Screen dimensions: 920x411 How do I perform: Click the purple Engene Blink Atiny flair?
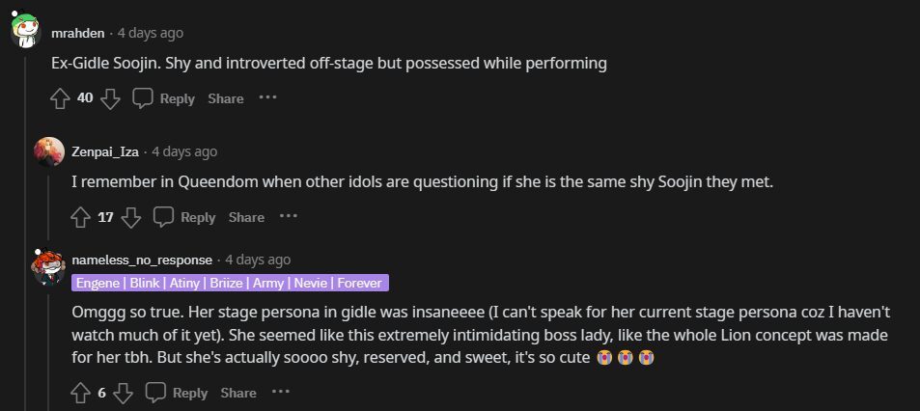[x=230, y=283]
